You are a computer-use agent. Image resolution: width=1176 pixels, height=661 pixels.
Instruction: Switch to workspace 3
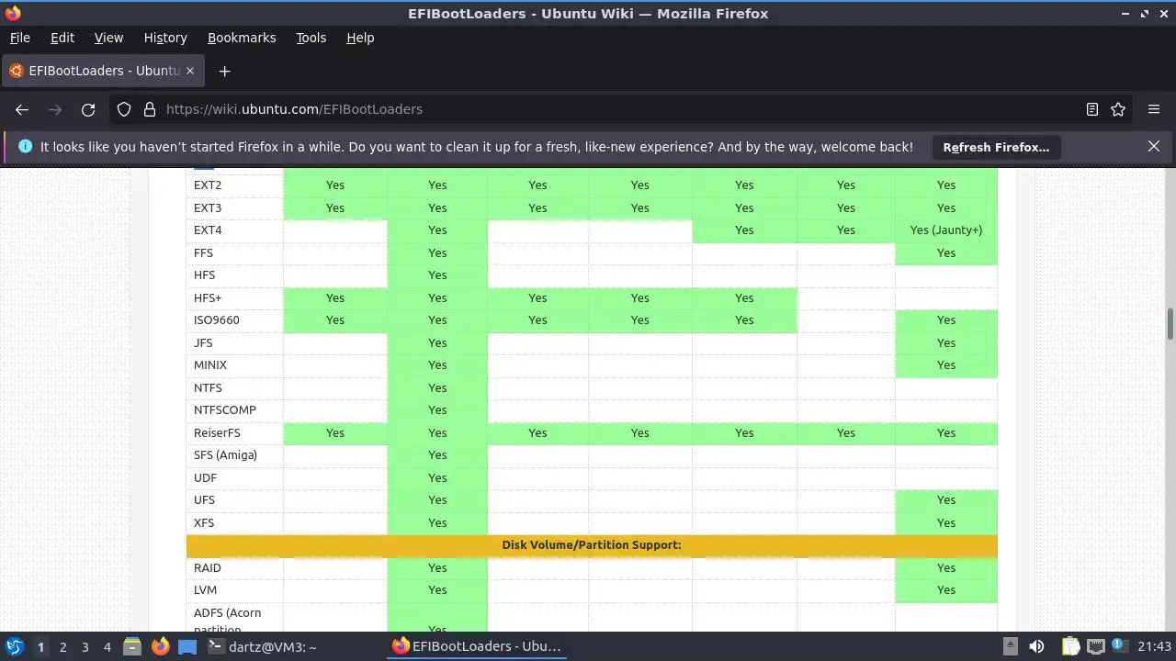85,647
